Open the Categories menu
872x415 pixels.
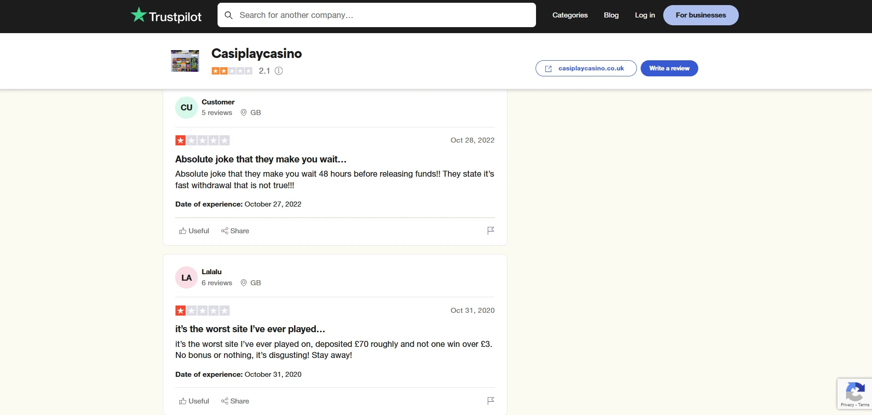tap(570, 15)
